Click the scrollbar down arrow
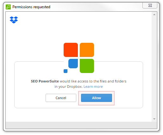This screenshot has height=135, width=163. (154, 119)
